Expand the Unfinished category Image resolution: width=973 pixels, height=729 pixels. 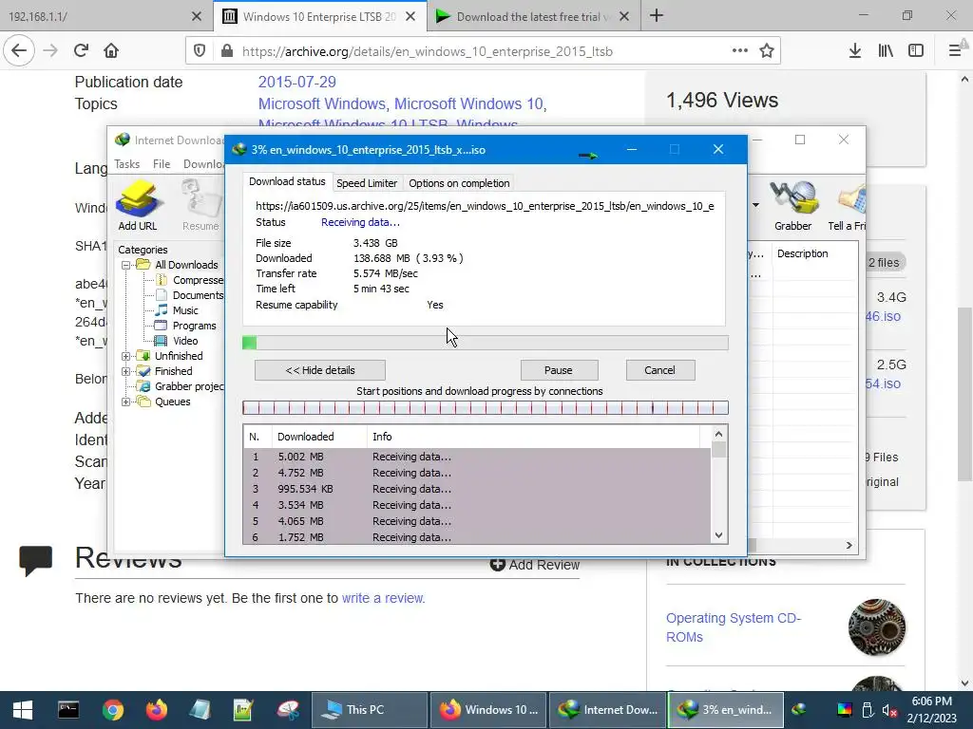(126, 356)
